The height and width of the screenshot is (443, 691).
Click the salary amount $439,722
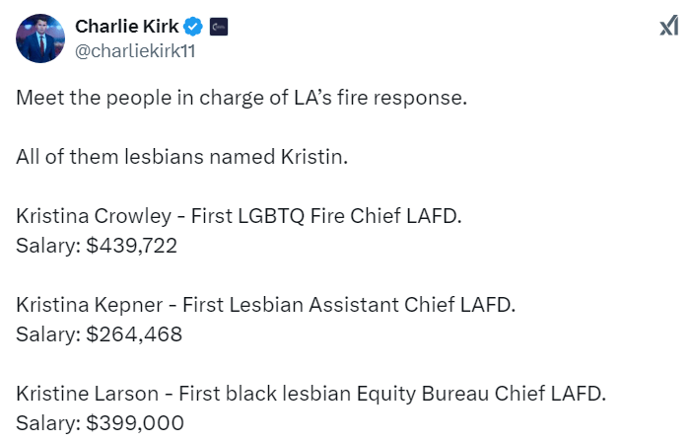[131, 246]
